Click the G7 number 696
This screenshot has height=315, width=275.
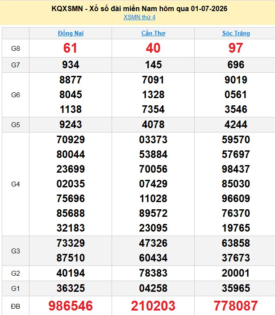point(236,65)
